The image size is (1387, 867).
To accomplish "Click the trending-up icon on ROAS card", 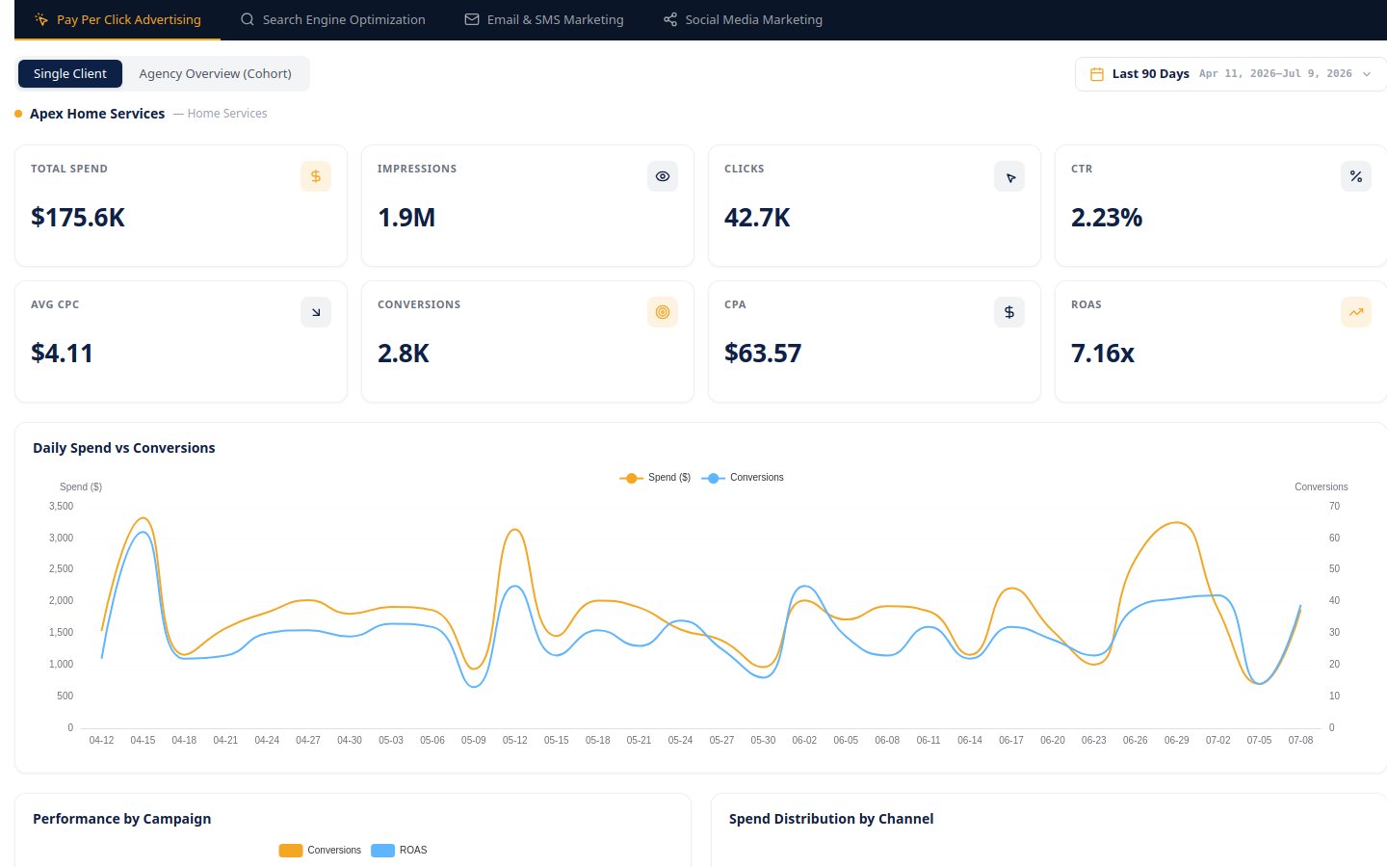I will (x=1356, y=312).
